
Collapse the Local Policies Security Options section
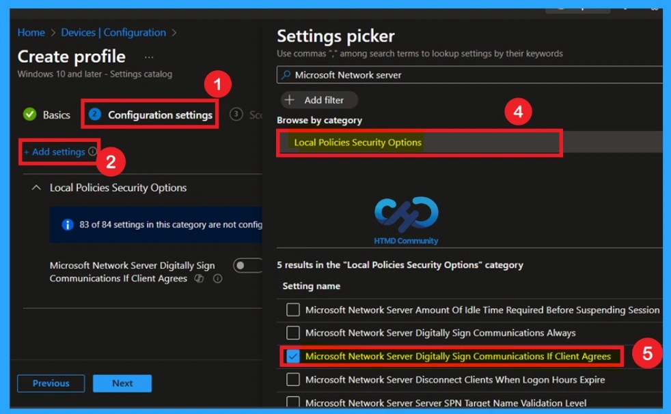(x=36, y=188)
